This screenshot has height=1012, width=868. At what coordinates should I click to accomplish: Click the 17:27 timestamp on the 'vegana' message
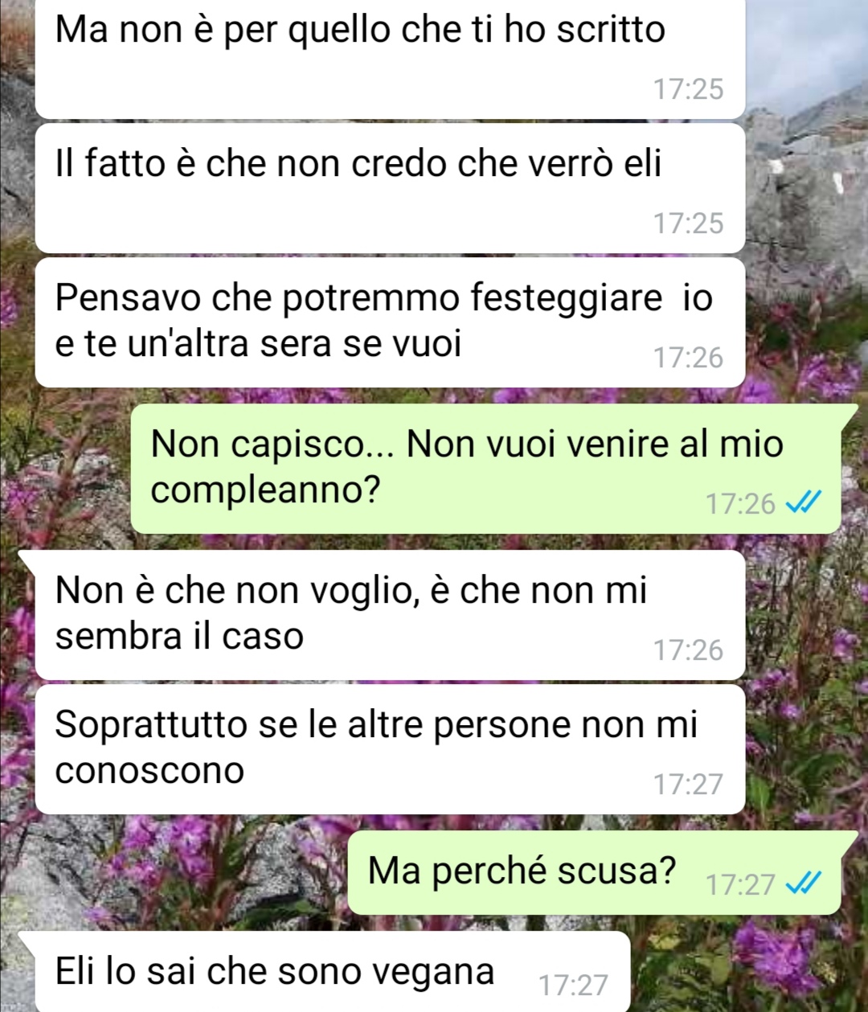[x=573, y=985]
